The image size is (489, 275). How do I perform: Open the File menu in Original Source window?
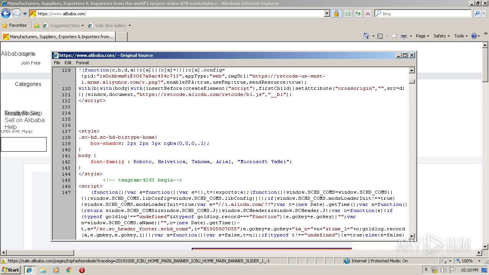[57, 63]
